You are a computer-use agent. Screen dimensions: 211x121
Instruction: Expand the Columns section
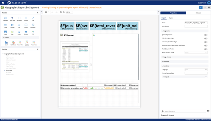pos(162,61)
